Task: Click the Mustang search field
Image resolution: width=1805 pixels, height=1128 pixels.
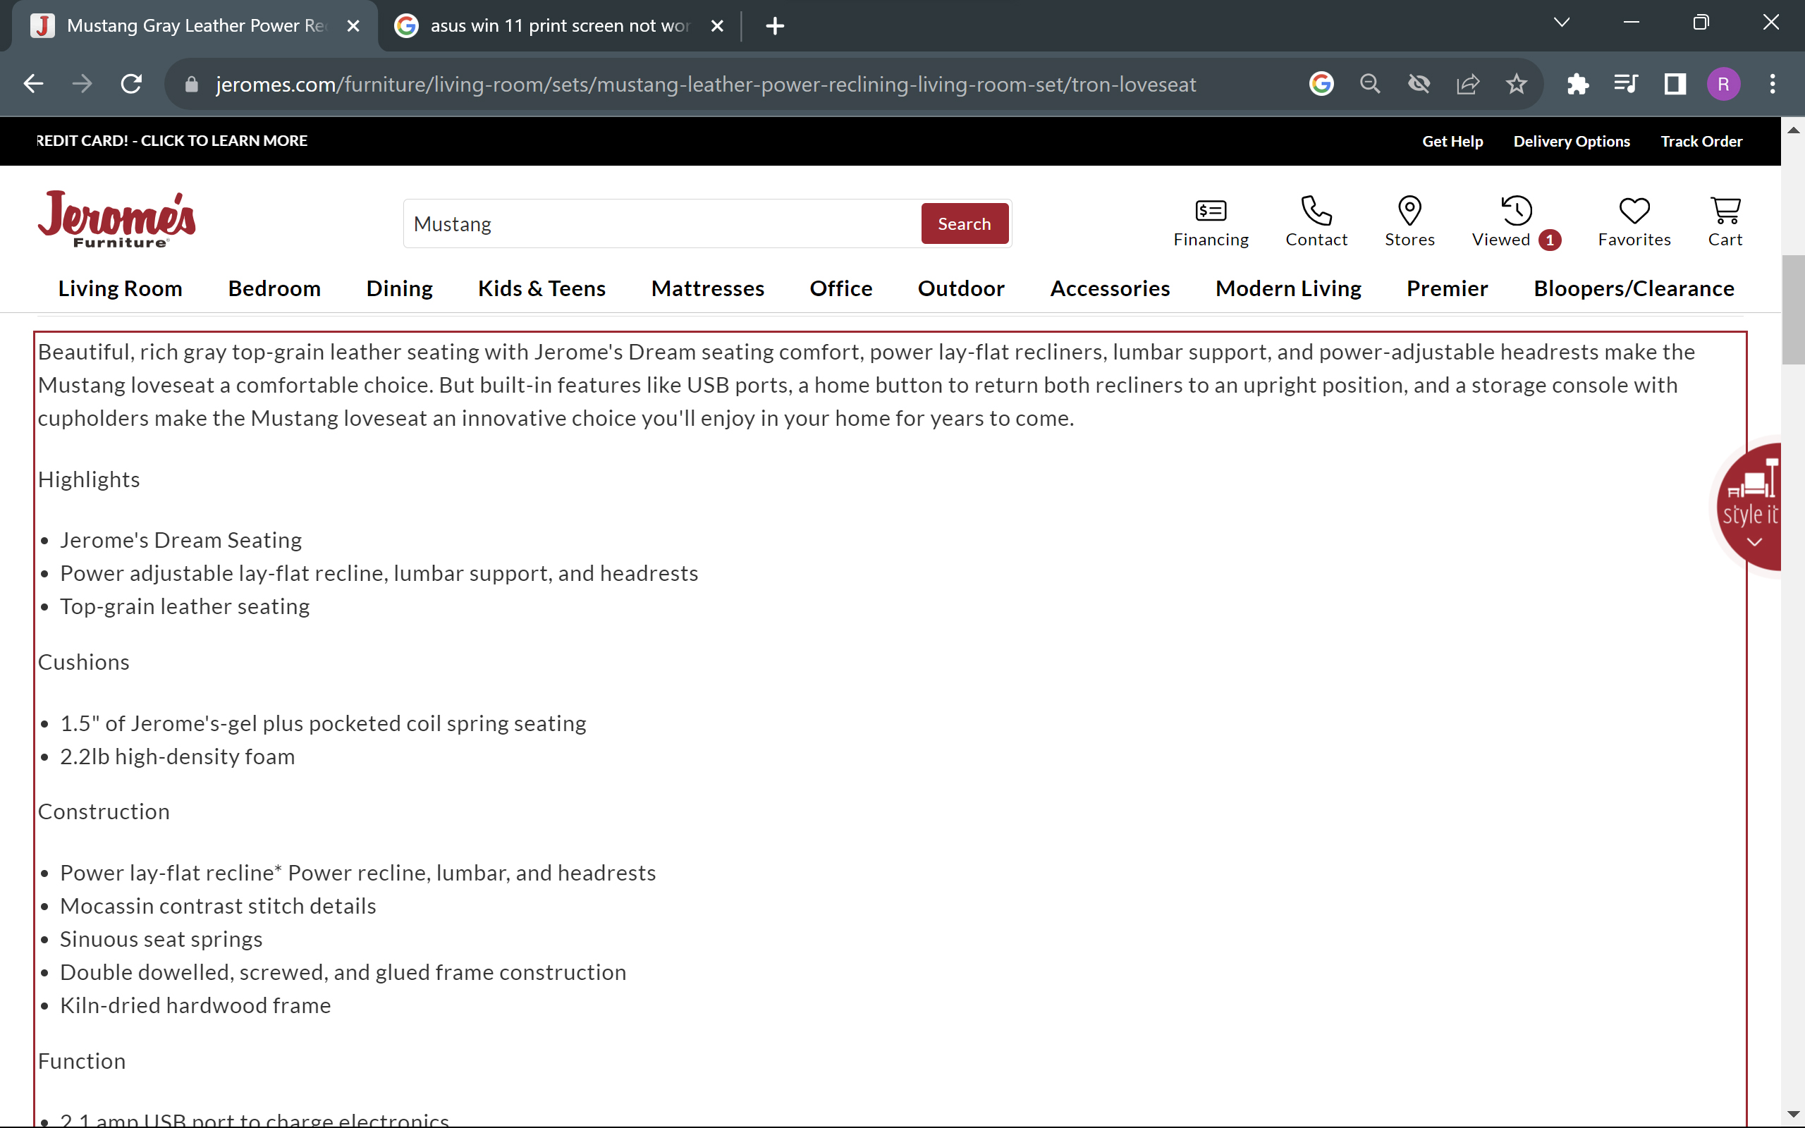Action: [662, 223]
